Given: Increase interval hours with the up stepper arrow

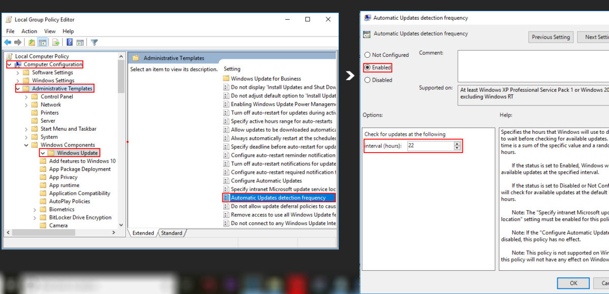Looking at the screenshot, I should pyautogui.click(x=456, y=143).
